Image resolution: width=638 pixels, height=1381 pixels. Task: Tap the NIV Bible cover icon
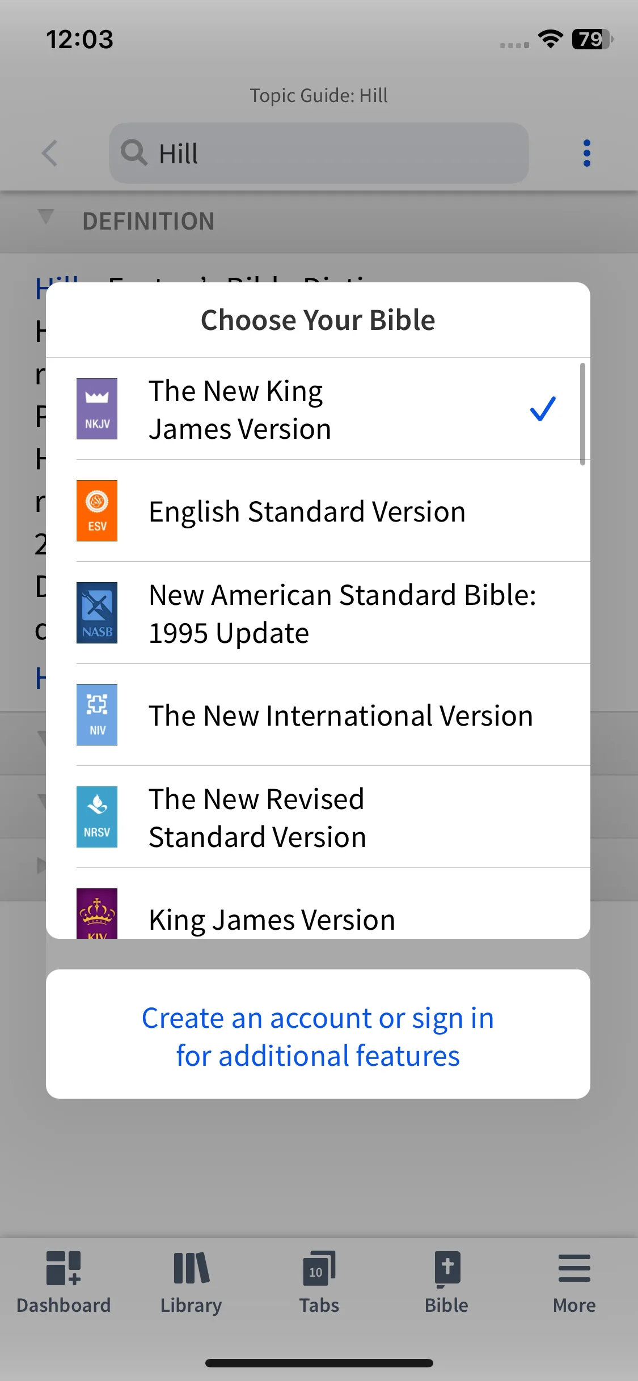tap(97, 715)
